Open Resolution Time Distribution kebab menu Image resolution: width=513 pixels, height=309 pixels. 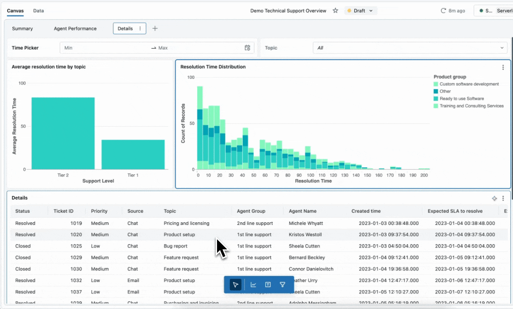[x=503, y=67]
